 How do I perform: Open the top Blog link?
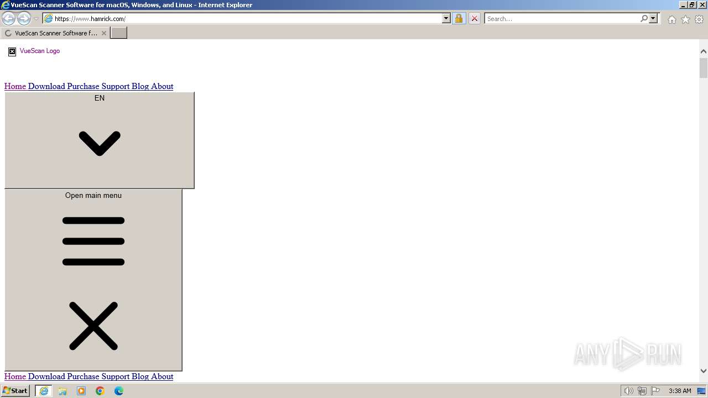140,86
